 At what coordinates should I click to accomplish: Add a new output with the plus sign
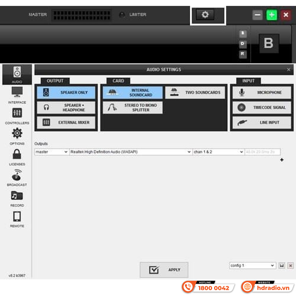point(282,160)
